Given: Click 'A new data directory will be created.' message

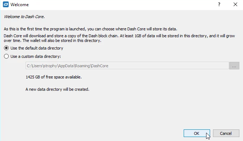Looking at the screenshot, I should tap(57, 89).
